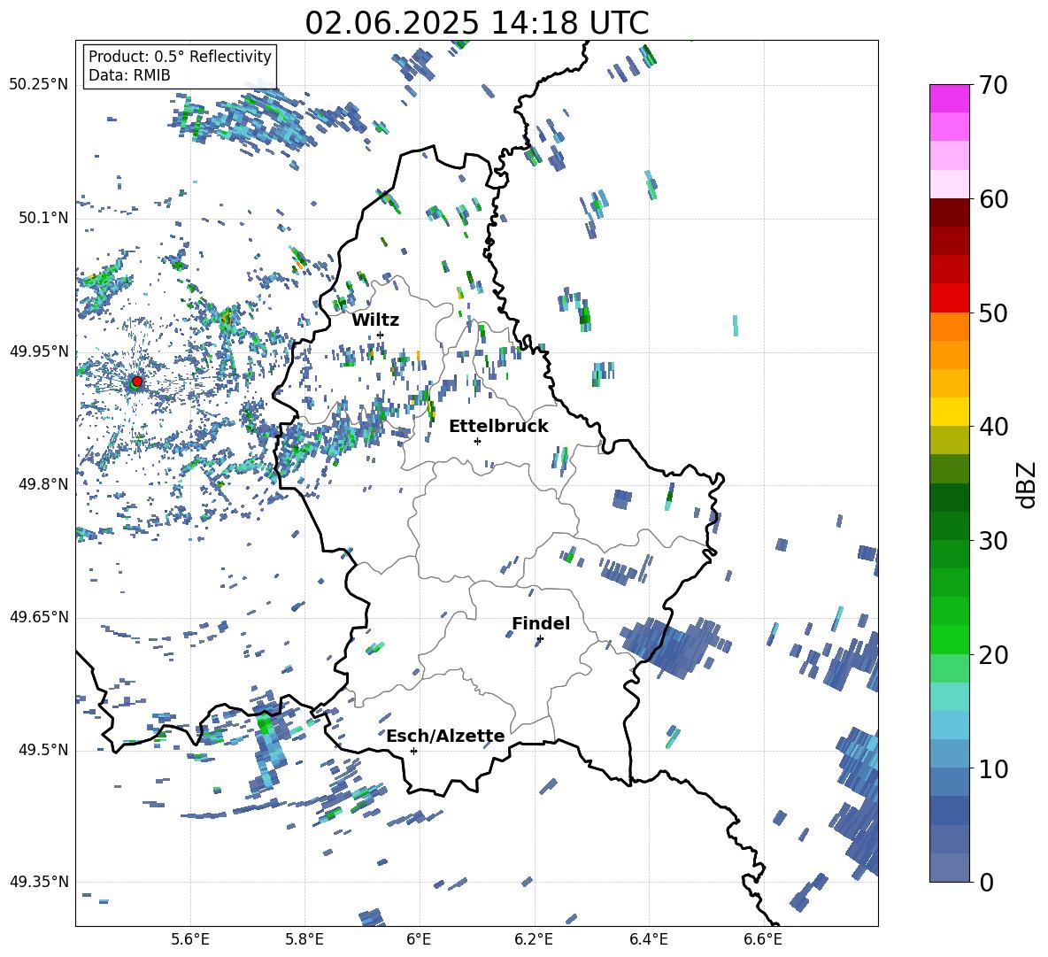Click the 6.4°E longitude label

coord(648,939)
